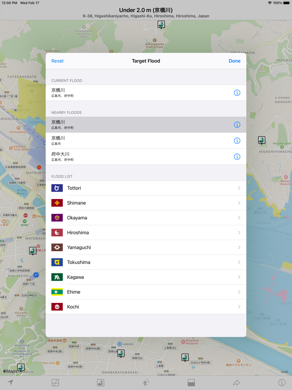Tap info icon for 京橋川 広島市 entry
This screenshot has width=292, height=390.
click(x=237, y=141)
